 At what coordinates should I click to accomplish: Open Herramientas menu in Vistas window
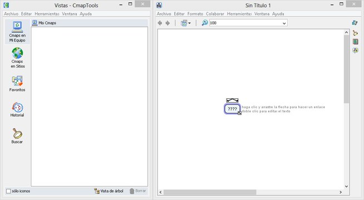coord(47,14)
